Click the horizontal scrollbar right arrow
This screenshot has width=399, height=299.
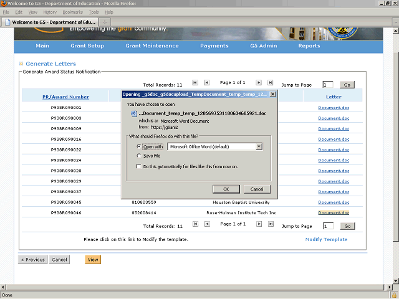point(389,287)
